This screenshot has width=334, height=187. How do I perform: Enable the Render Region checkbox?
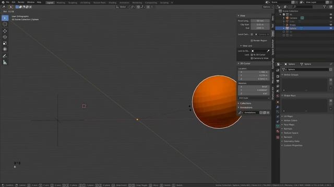(x=252, y=41)
